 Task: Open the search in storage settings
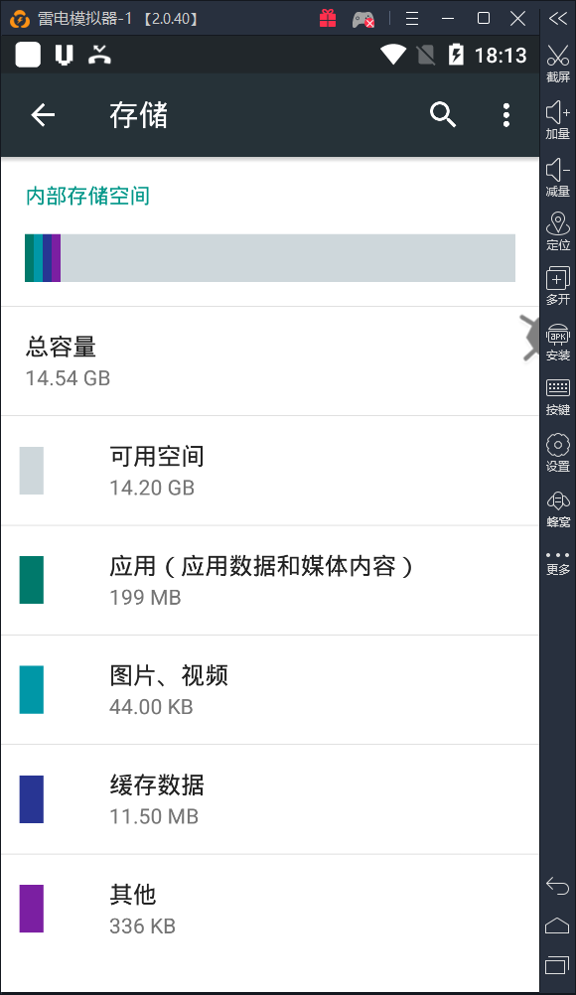pyautogui.click(x=443, y=115)
